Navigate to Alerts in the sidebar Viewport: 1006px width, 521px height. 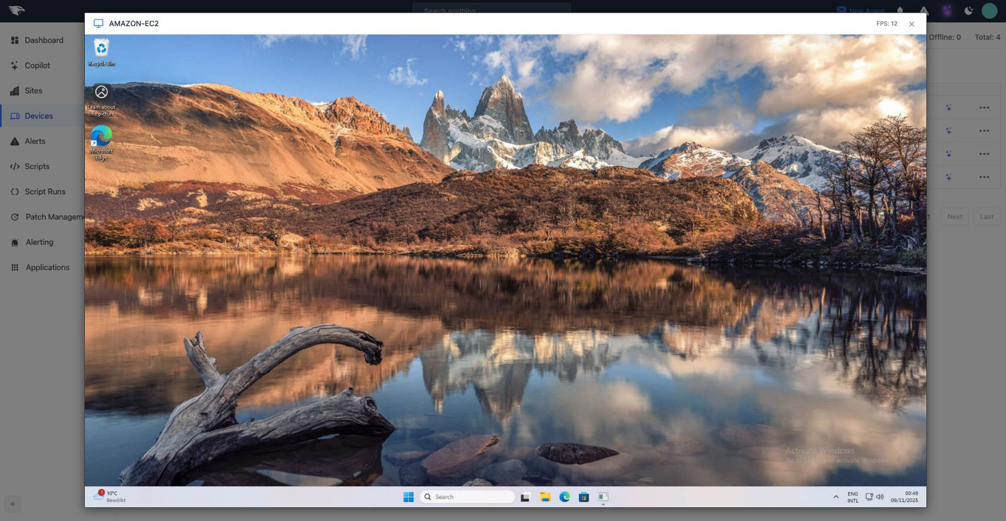tap(35, 141)
